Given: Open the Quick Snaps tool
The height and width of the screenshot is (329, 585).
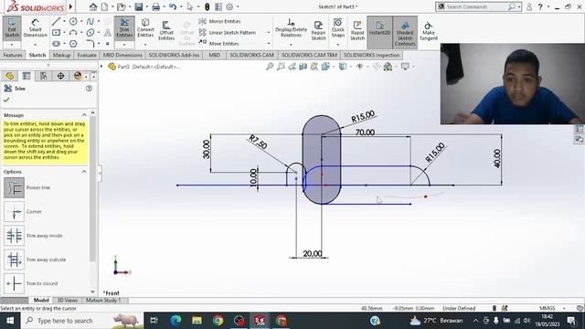Looking at the screenshot, I should click(x=338, y=27).
